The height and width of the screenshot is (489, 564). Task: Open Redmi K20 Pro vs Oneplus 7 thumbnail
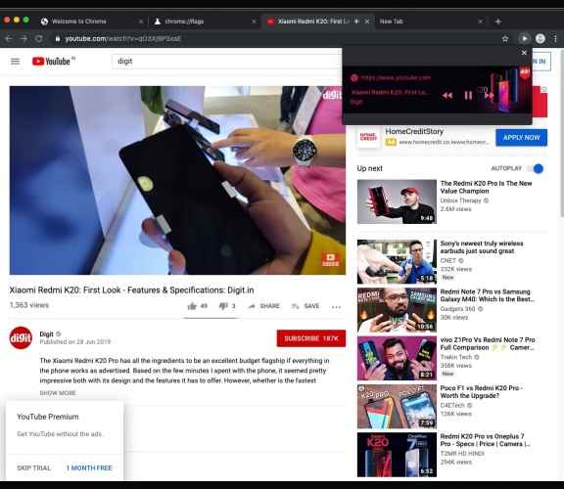tap(397, 455)
